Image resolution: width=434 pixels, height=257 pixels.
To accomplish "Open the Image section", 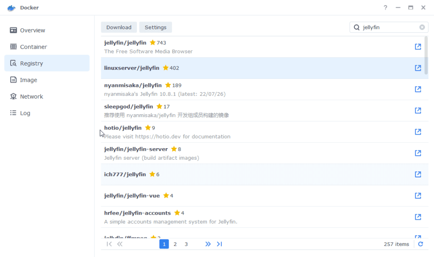I will click(x=47, y=80).
